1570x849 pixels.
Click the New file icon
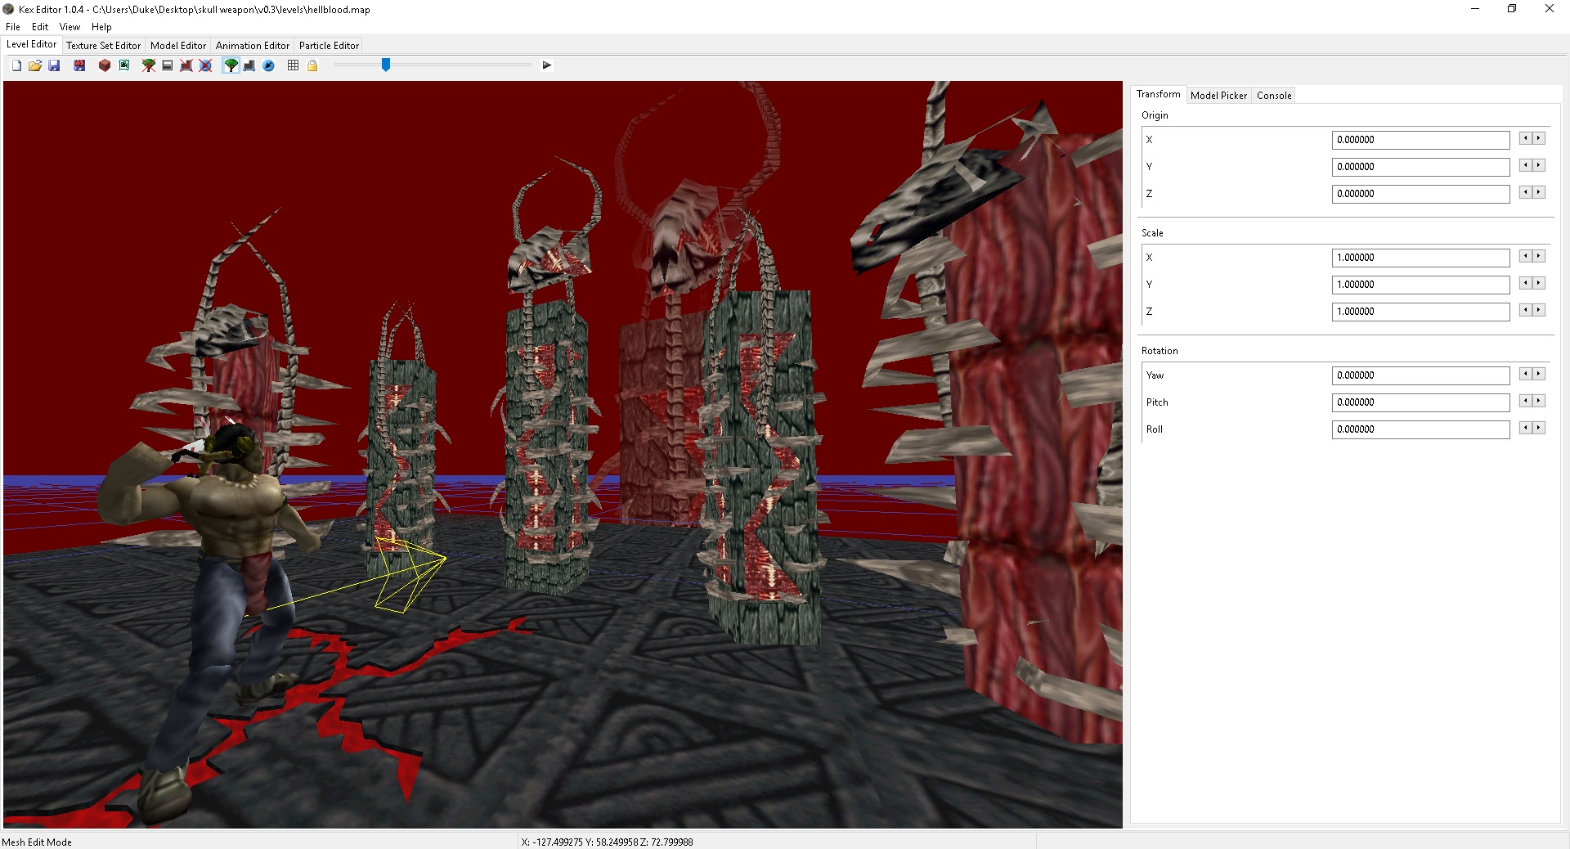click(x=16, y=65)
